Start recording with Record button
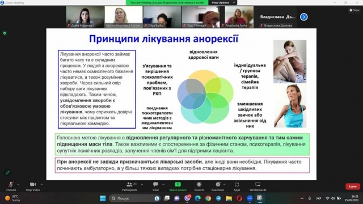The image size is (363, 204). (x=199, y=186)
